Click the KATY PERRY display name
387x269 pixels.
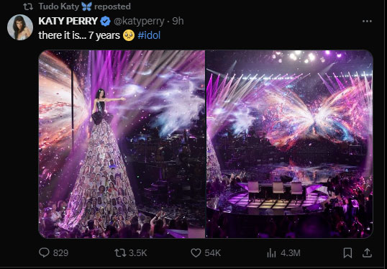coord(68,21)
